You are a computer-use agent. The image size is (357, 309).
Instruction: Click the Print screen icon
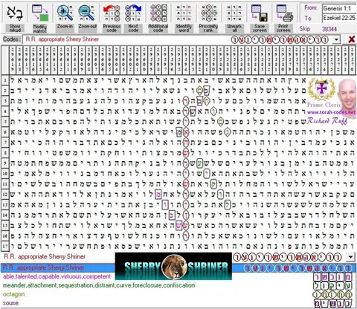[284, 13]
